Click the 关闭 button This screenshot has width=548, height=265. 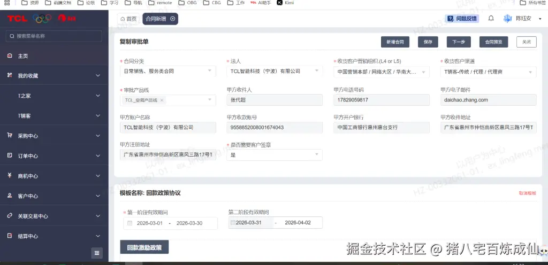point(527,42)
